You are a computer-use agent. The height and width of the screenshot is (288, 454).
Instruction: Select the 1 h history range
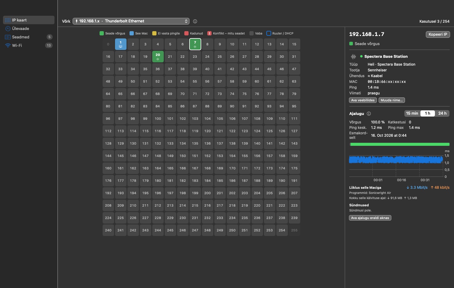(427, 113)
